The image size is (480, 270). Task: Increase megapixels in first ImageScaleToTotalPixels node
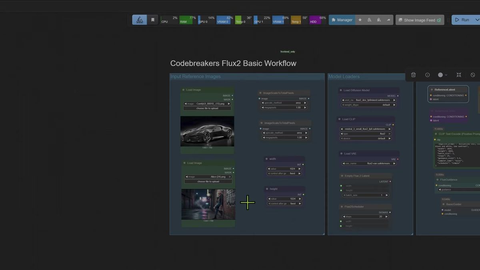(x=305, y=108)
